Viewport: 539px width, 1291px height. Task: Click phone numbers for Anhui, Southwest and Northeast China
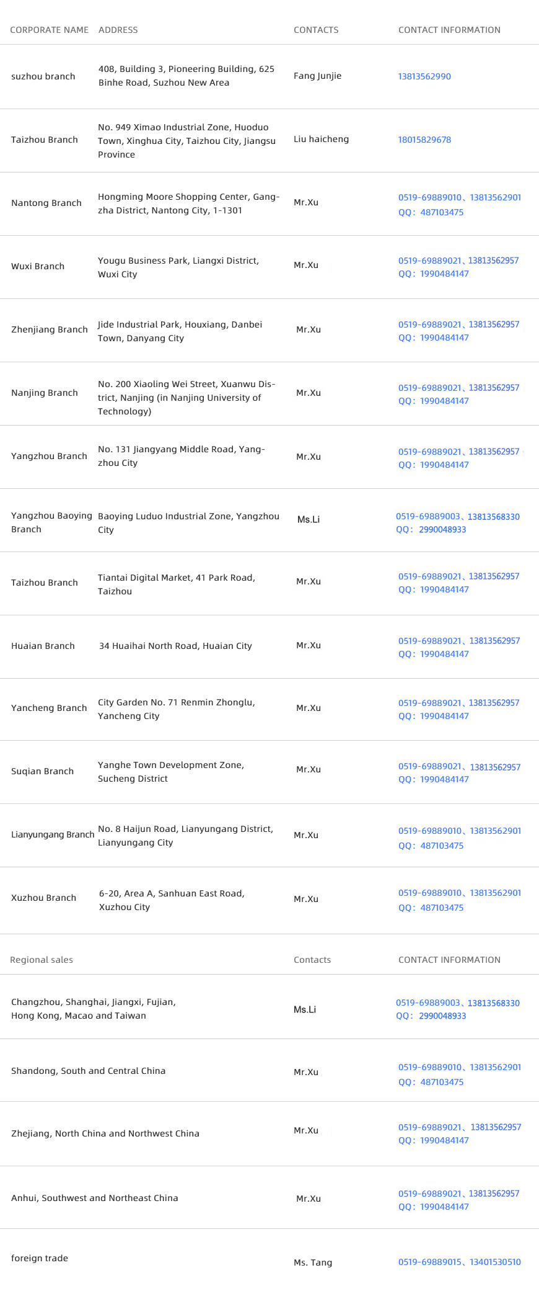click(458, 1194)
